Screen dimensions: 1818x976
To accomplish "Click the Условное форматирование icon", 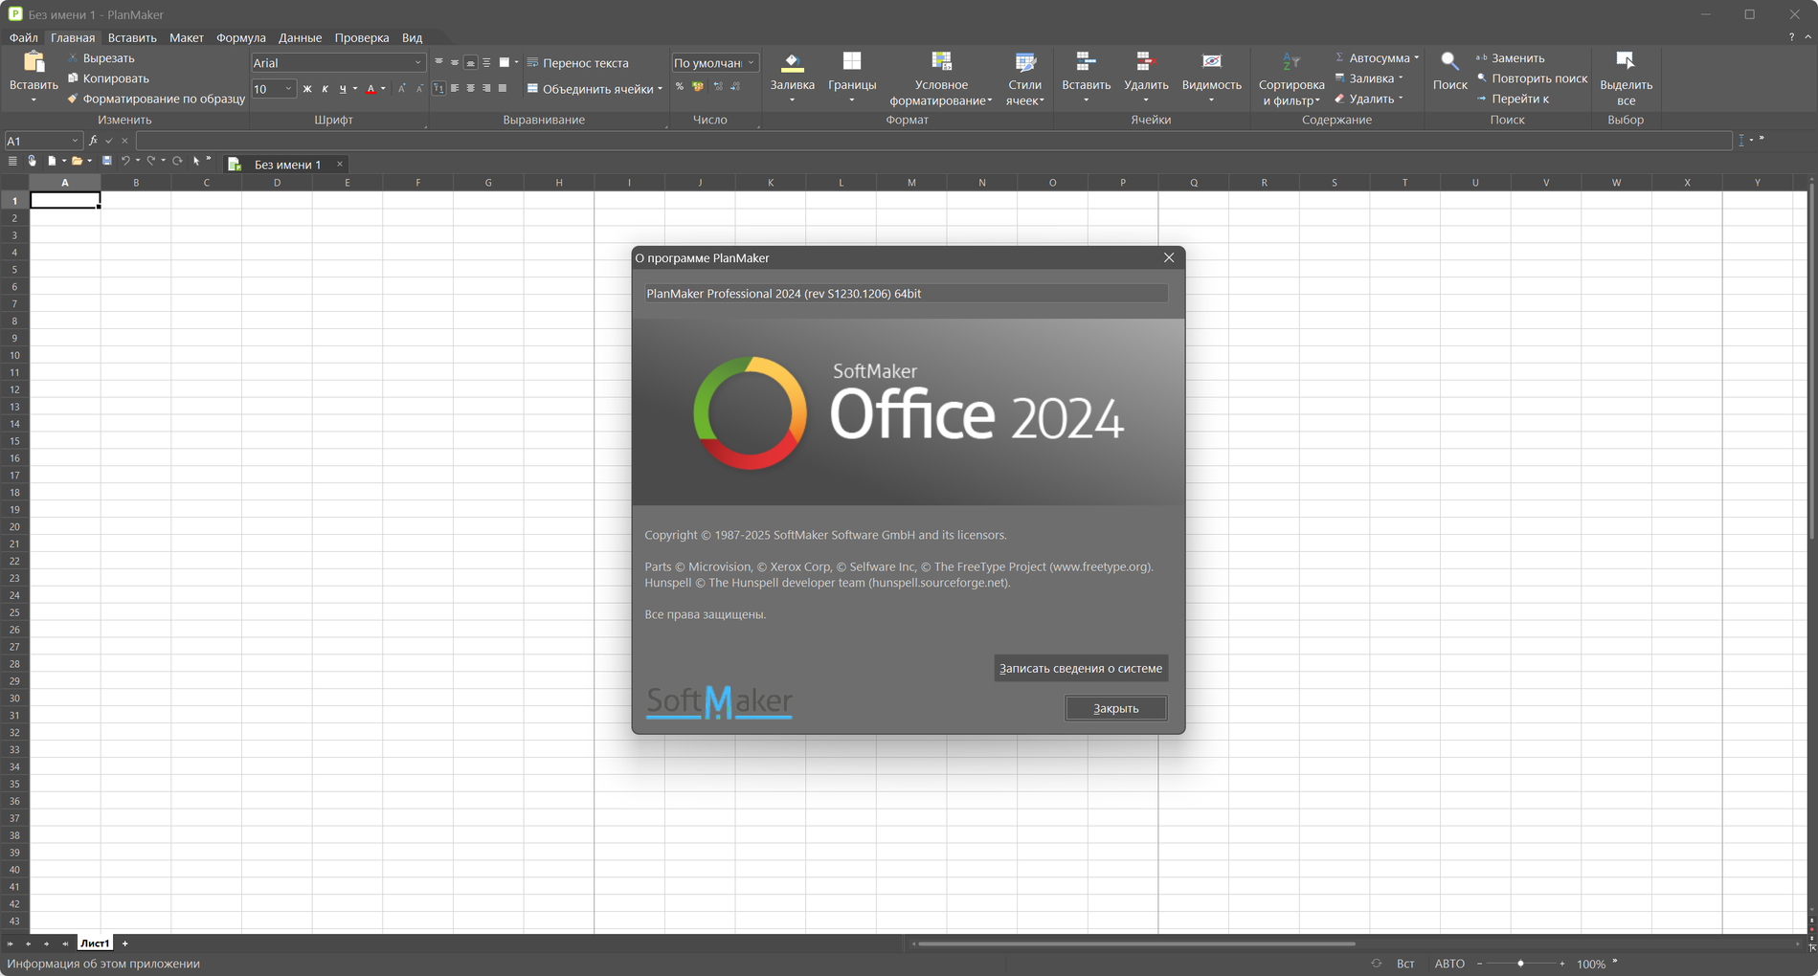I will 941,64.
